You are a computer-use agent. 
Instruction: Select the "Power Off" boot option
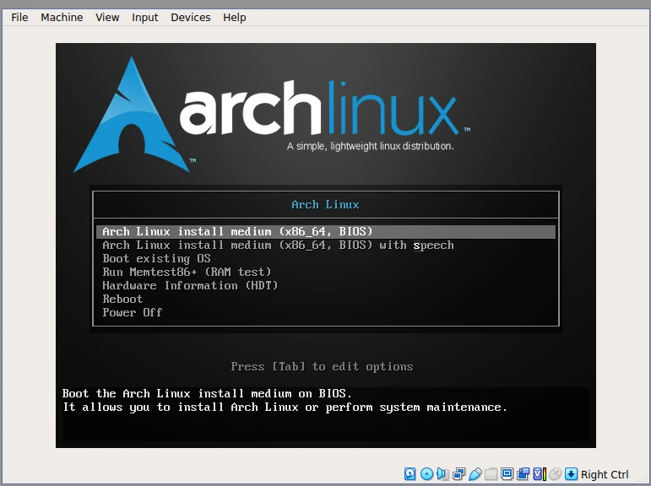click(x=132, y=312)
